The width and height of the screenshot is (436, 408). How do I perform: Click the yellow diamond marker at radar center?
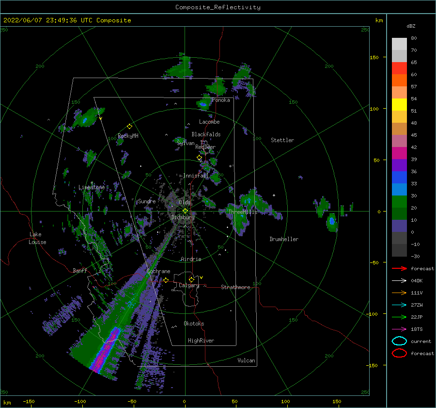coord(185,211)
